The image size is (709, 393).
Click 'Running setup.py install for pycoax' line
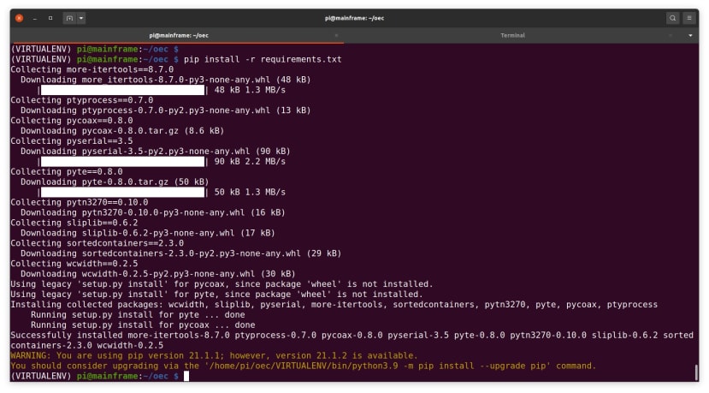(x=143, y=325)
